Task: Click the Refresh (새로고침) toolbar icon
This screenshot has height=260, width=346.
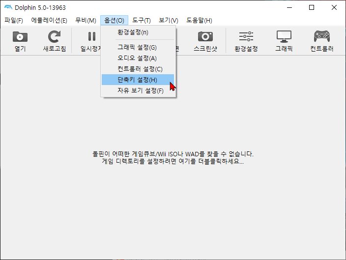Action: click(54, 37)
